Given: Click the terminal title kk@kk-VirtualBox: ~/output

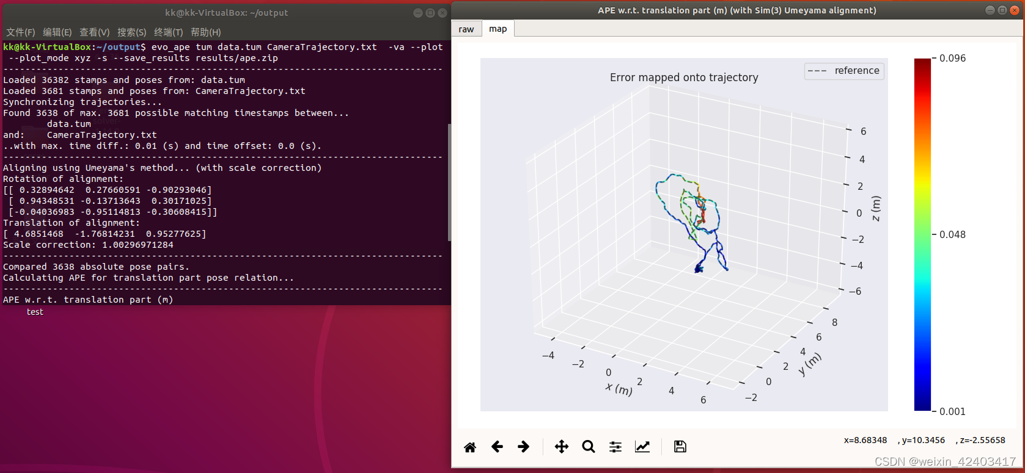Looking at the screenshot, I should tap(226, 13).
